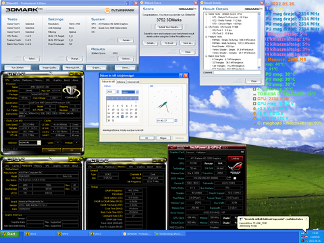Click OK in the date and time dialog
This screenshot has height=243, width=324.
coord(146,138)
